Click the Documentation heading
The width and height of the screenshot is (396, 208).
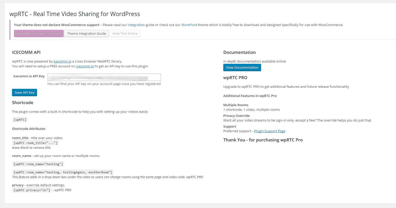tap(239, 52)
